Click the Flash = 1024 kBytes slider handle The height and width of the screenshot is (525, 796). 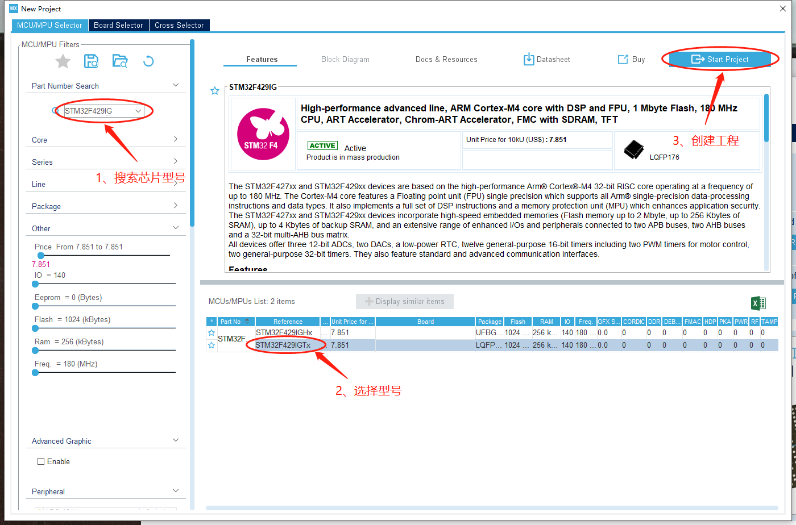coord(35,328)
